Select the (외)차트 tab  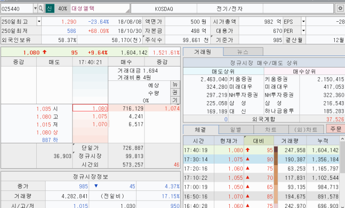(306, 129)
